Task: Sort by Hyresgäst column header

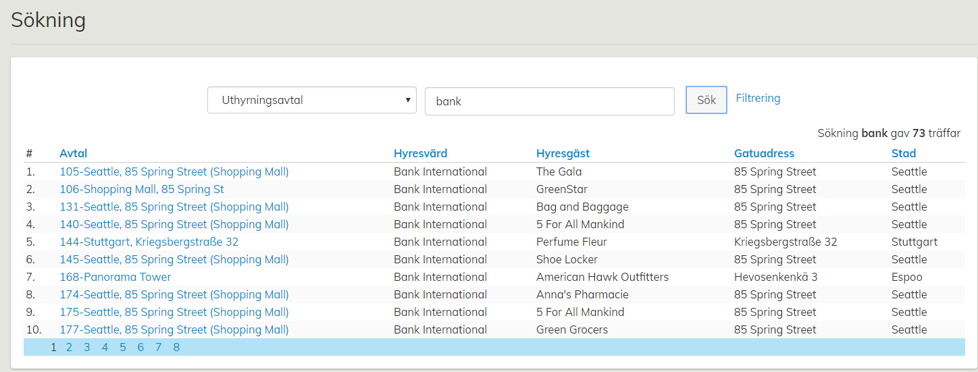Action: 563,153
